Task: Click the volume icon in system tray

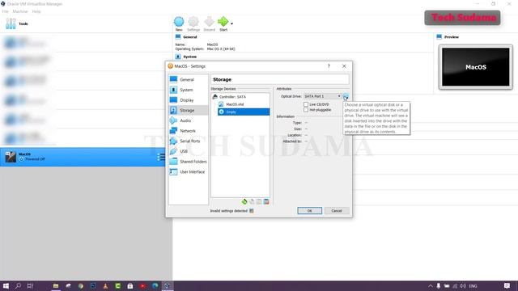Action: point(463,286)
